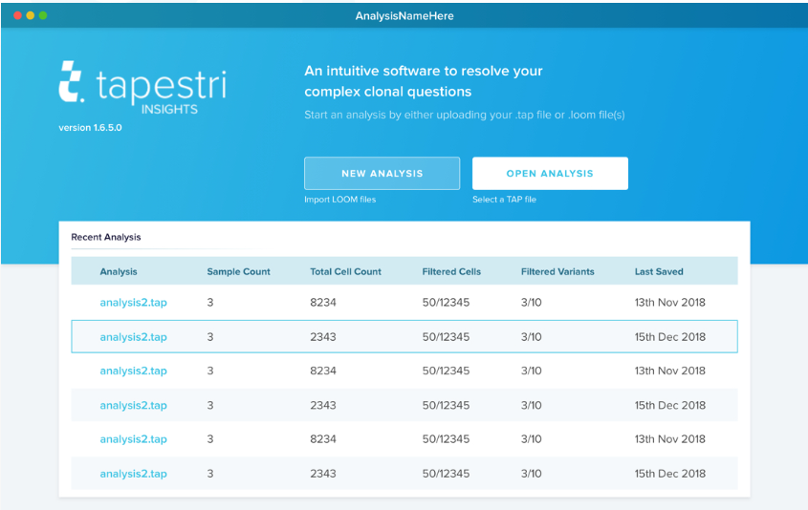Click the NEW ANALYSIS button
This screenshot has width=808, height=510.
pos(382,174)
